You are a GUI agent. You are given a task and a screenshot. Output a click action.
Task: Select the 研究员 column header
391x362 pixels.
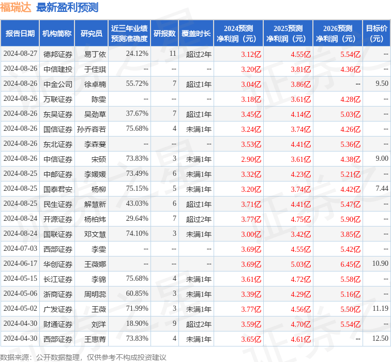[x=91, y=34]
